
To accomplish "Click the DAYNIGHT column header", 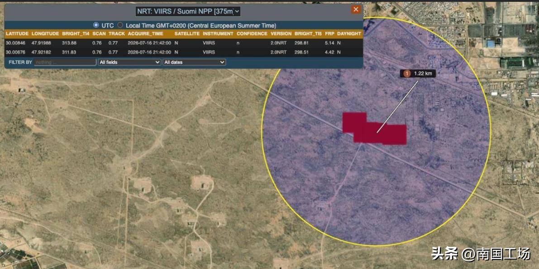I will coord(349,33).
